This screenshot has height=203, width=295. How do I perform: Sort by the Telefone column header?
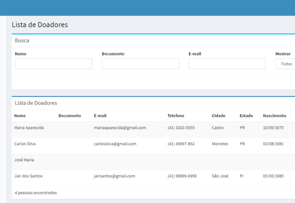[176, 116]
